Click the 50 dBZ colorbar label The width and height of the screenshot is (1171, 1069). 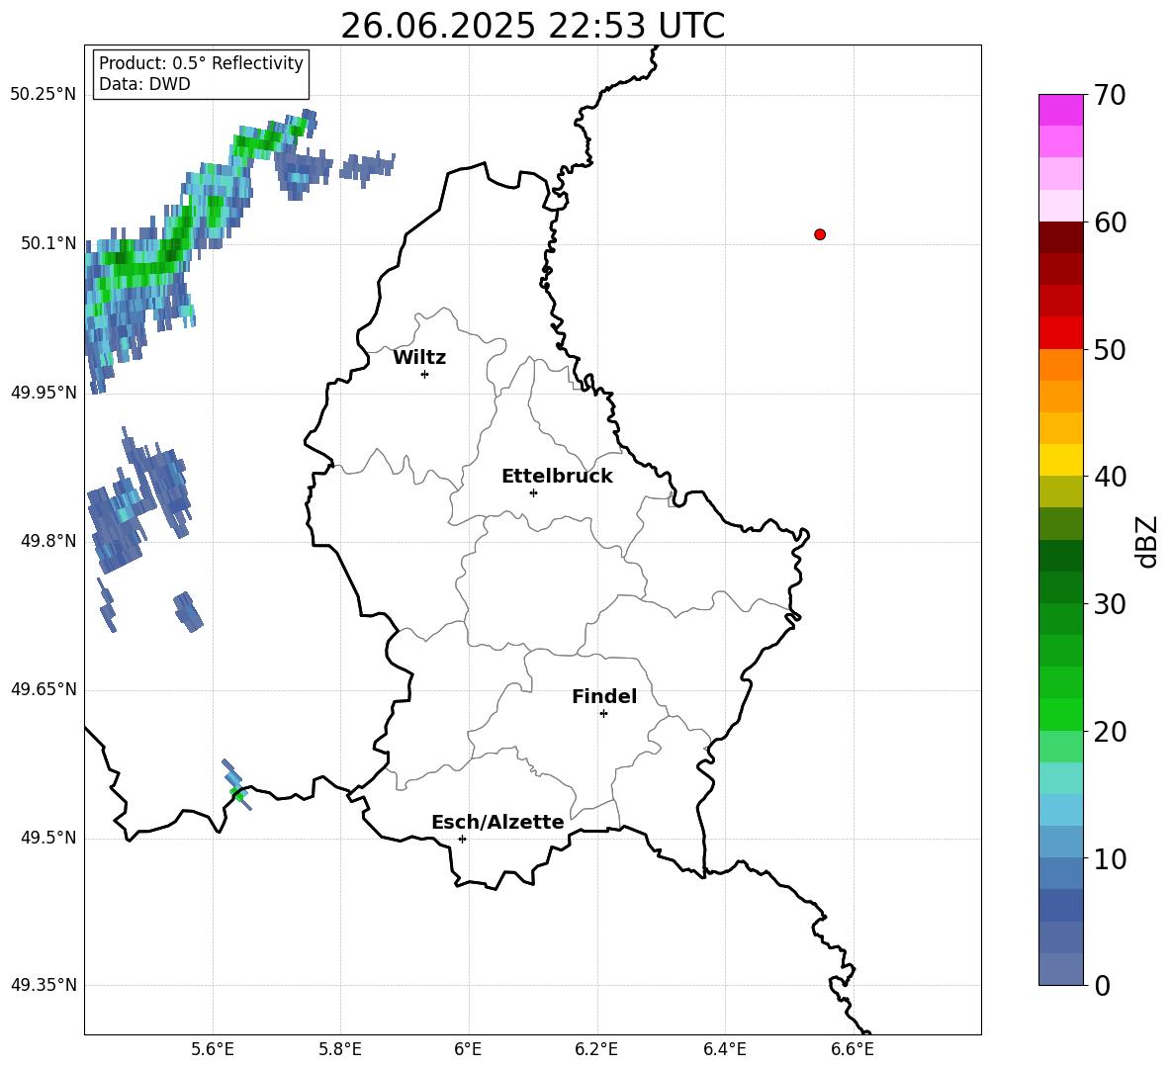[x=1110, y=349]
